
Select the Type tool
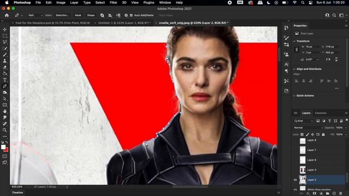pyautogui.click(x=5, y=80)
